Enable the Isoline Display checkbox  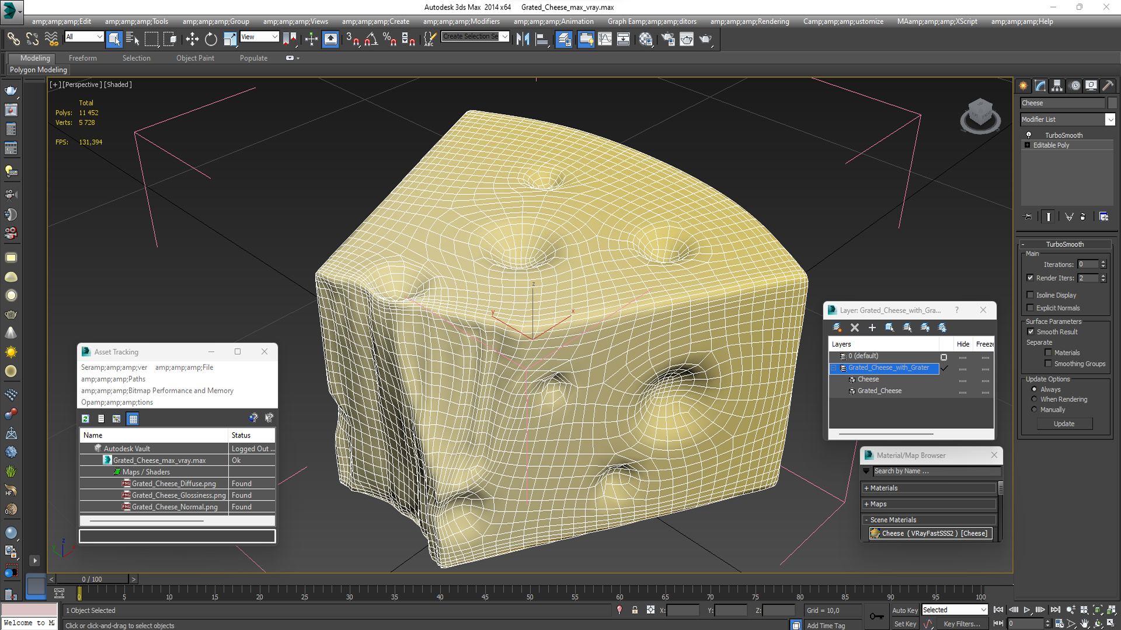pos(1031,295)
